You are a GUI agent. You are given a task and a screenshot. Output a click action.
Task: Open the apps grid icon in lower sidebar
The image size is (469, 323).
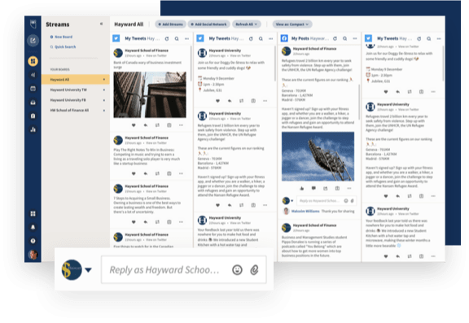click(x=33, y=214)
